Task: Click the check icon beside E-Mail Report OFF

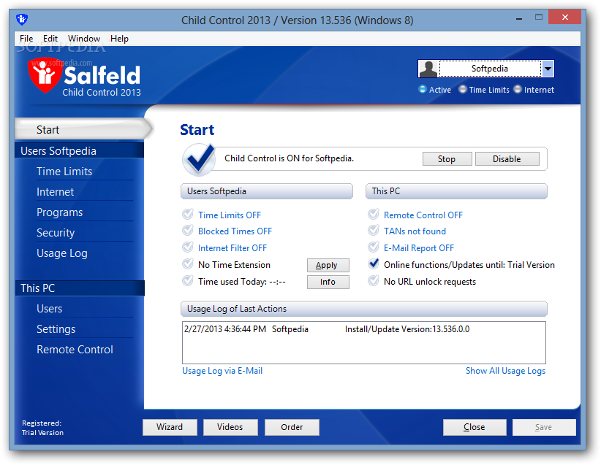Action: [374, 247]
